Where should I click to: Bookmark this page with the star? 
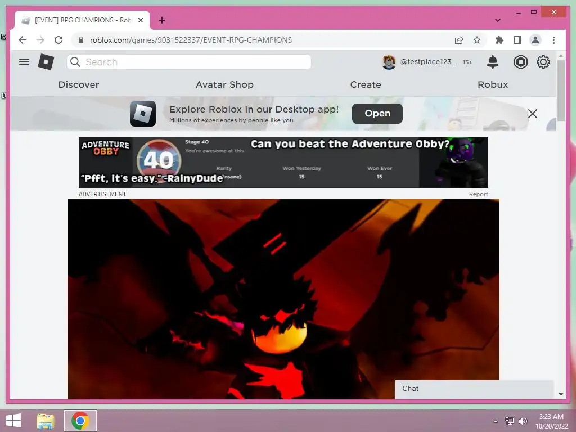477,40
